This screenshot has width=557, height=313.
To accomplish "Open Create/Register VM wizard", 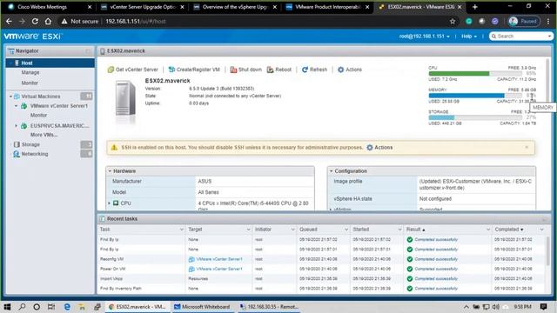I will coord(194,70).
